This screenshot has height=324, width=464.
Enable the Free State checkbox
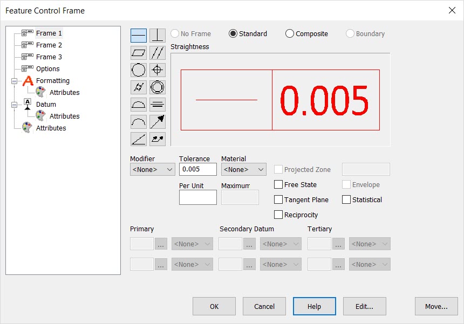click(278, 184)
